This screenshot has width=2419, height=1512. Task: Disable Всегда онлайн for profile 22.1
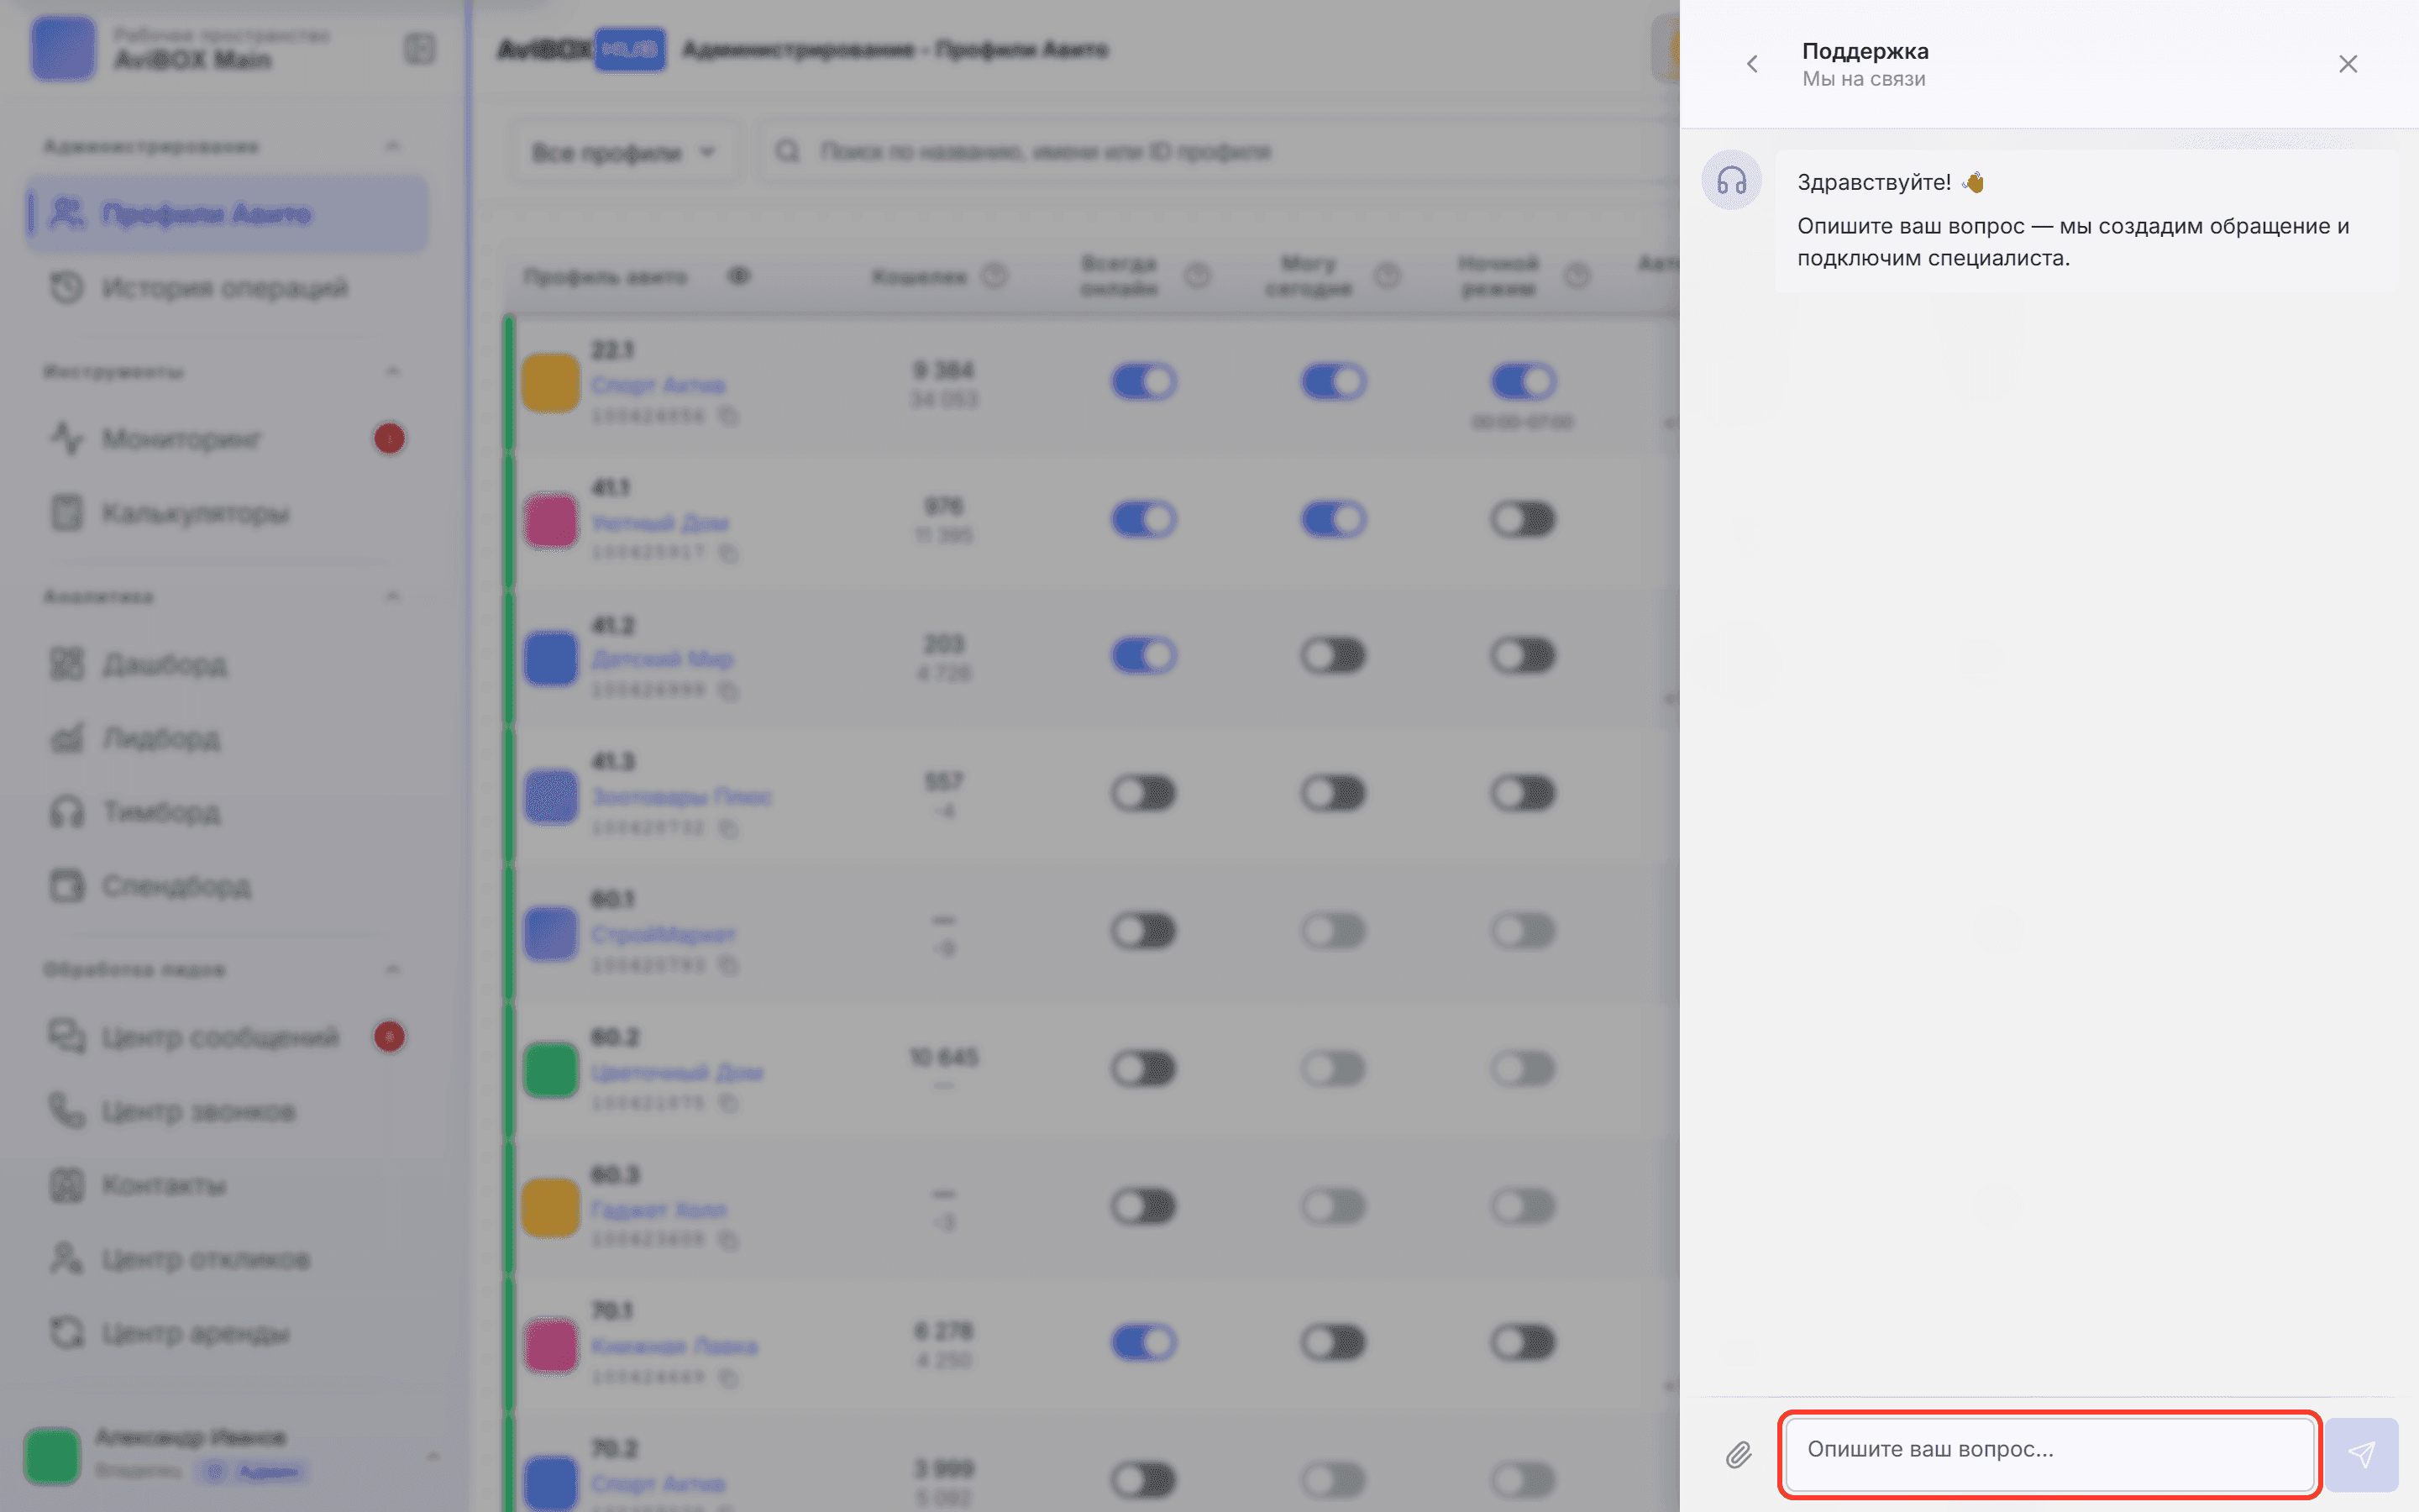(x=1143, y=382)
